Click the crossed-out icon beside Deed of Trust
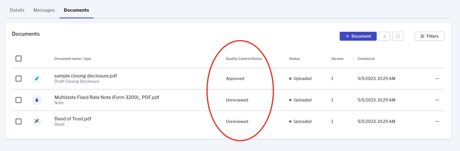The height and width of the screenshot is (151, 460). tap(37, 121)
